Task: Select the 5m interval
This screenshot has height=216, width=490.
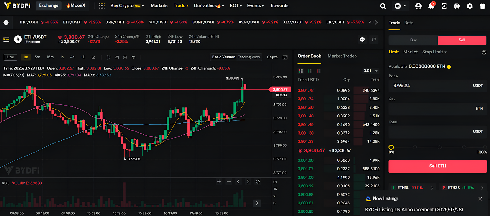Action: [x=37, y=57]
